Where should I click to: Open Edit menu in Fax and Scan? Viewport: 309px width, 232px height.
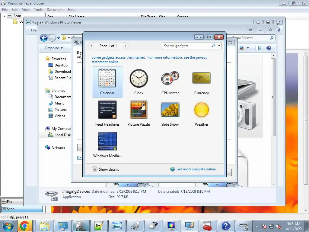14,9
